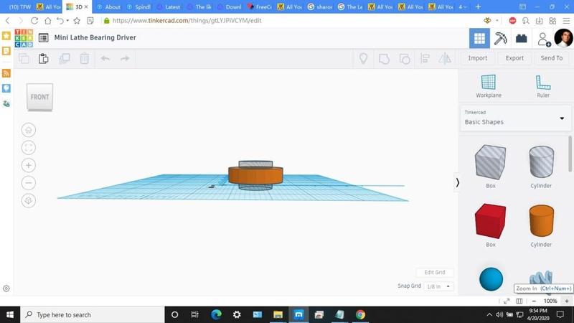This screenshot has height=323, width=574.
Task: Switch to the About browser tab
Action: [x=108, y=7]
